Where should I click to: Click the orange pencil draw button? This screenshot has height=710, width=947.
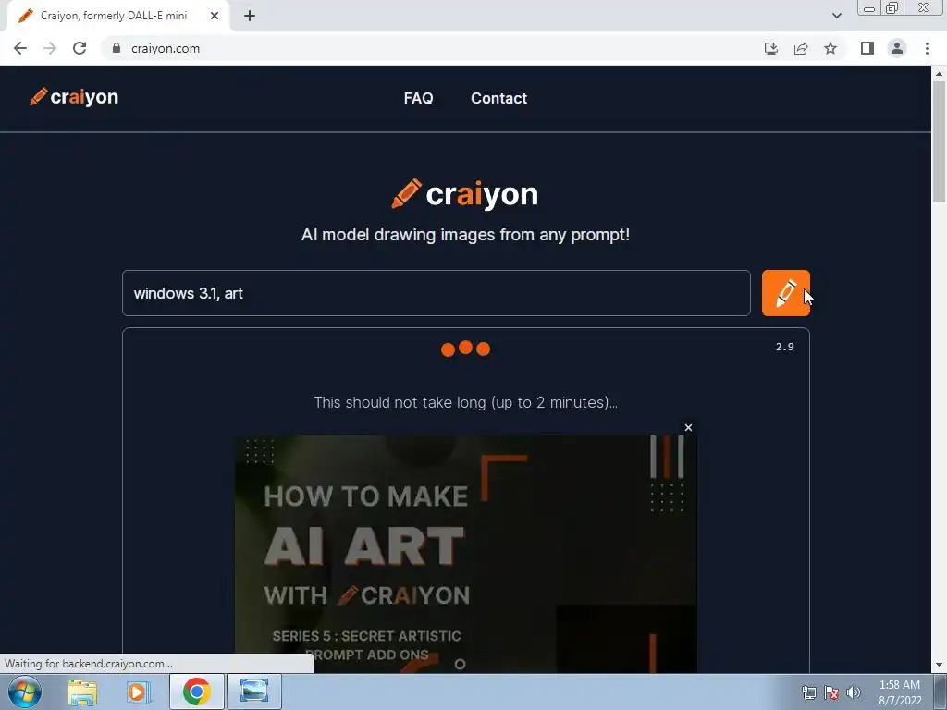(x=785, y=293)
